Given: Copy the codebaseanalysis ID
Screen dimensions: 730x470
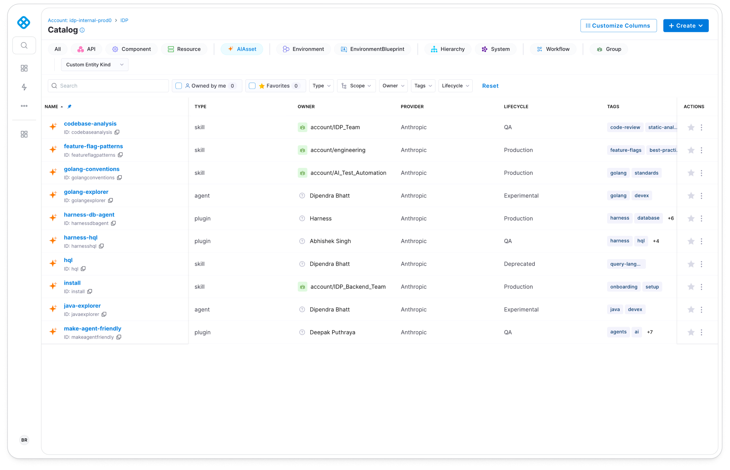Looking at the screenshot, I should pyautogui.click(x=117, y=132).
